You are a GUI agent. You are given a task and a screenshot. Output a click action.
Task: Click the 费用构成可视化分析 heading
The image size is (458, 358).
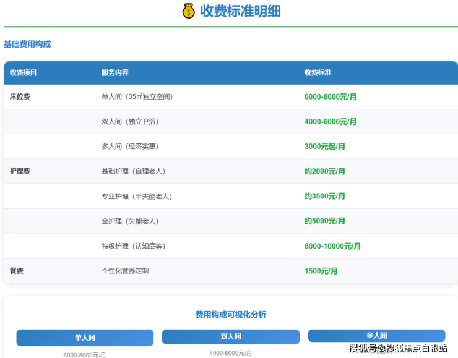(x=230, y=315)
